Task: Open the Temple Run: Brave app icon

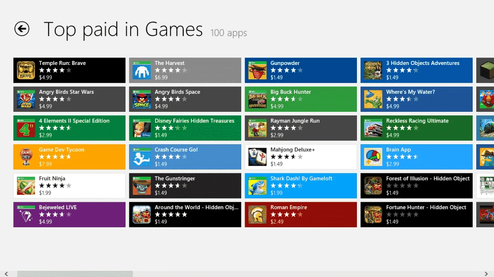Action: (x=26, y=70)
